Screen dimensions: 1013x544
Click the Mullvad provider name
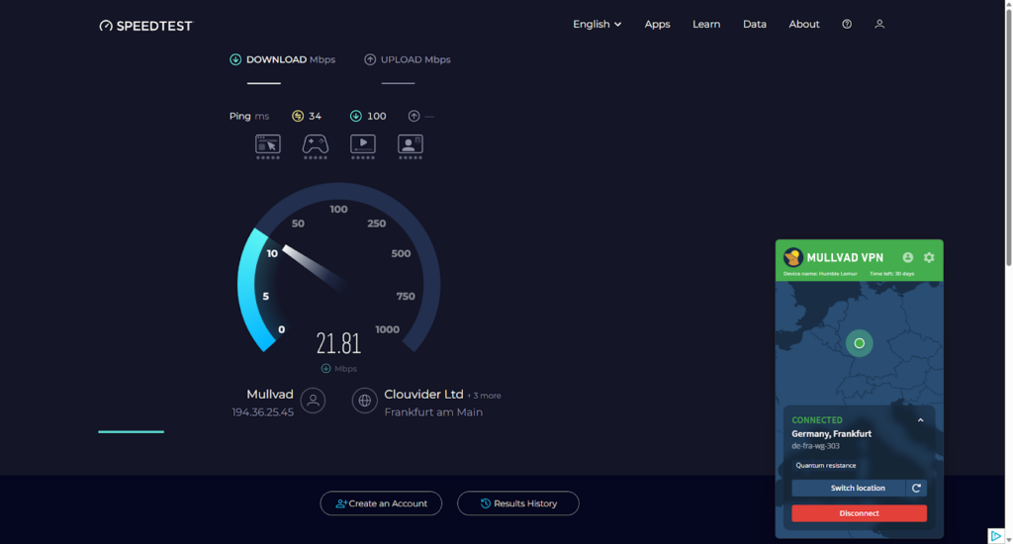269,394
